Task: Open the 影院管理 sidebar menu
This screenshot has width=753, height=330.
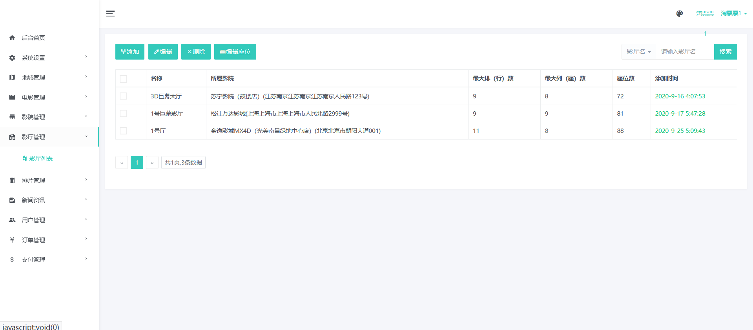Action: click(x=49, y=117)
